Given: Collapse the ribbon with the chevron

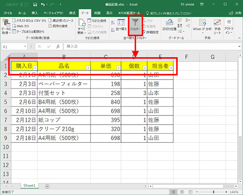Looking at the screenshot, I should [239, 38].
